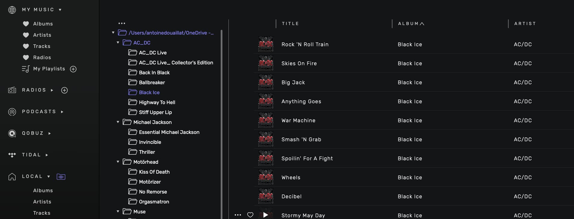Click the add radio plus icon

tap(64, 90)
